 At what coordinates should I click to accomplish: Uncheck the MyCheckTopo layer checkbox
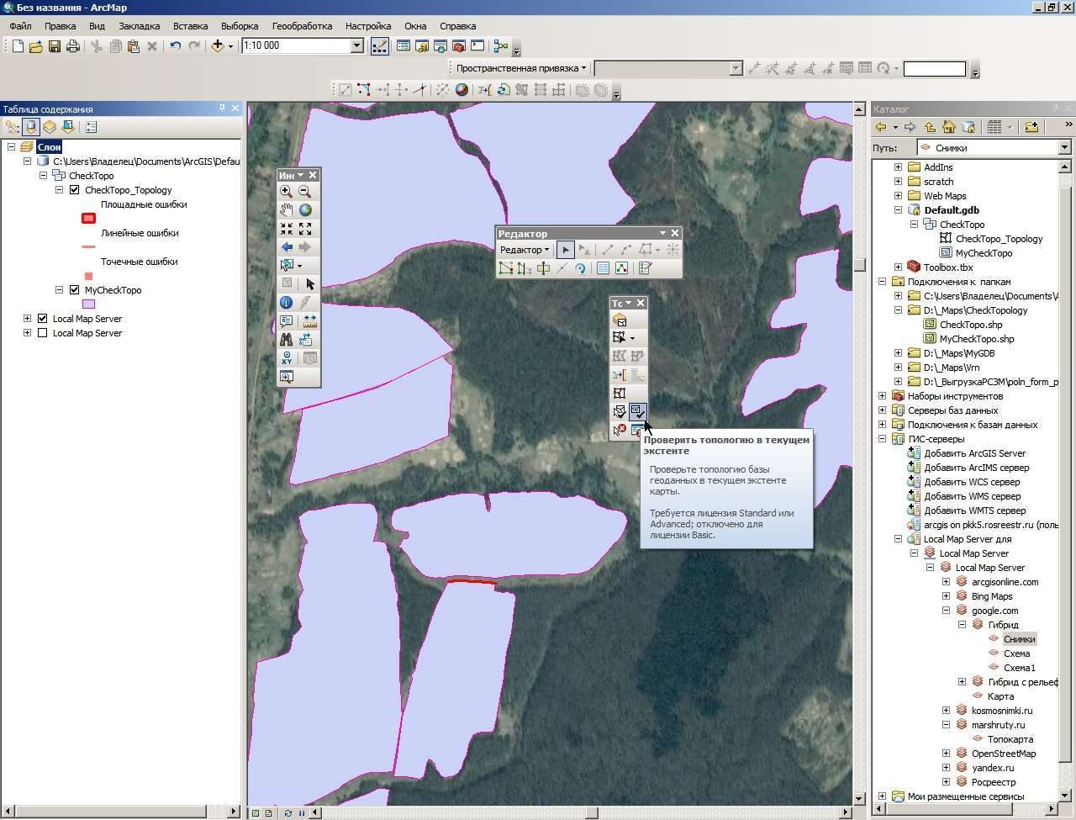coord(74,290)
